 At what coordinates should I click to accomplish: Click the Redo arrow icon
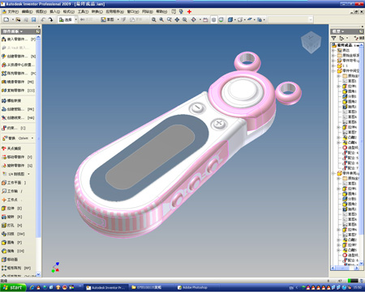click(50, 19)
